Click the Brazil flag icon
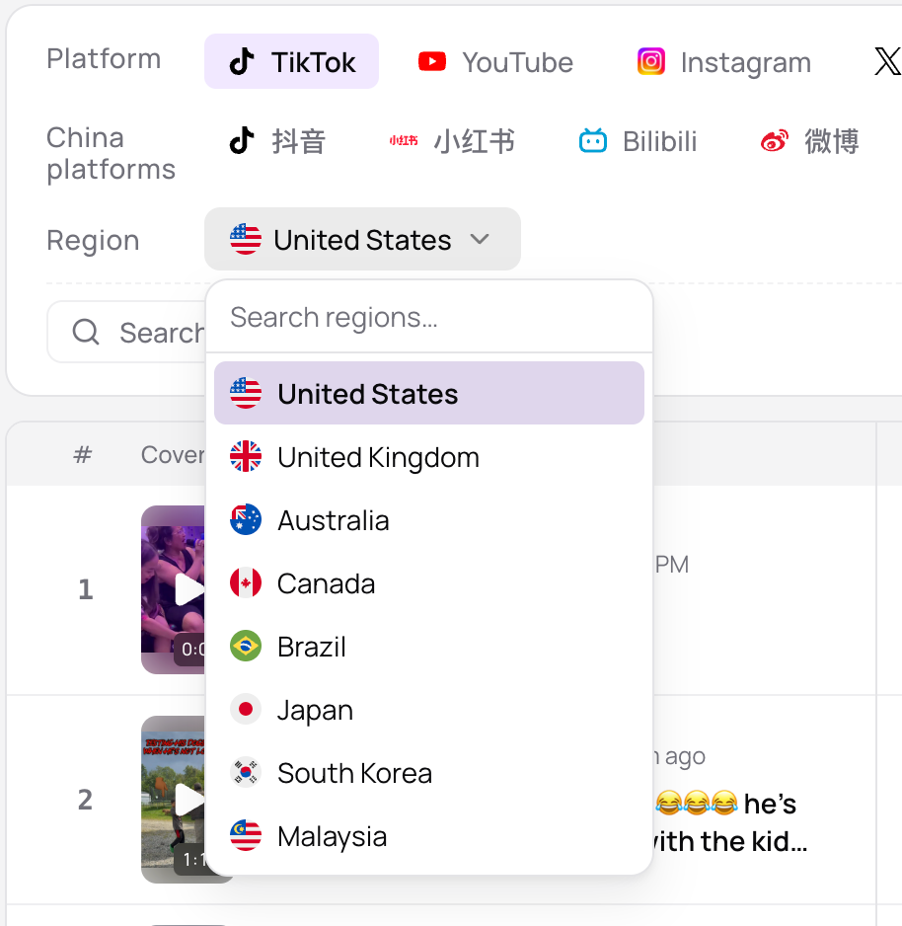Image resolution: width=902 pixels, height=926 pixels. 246,646
